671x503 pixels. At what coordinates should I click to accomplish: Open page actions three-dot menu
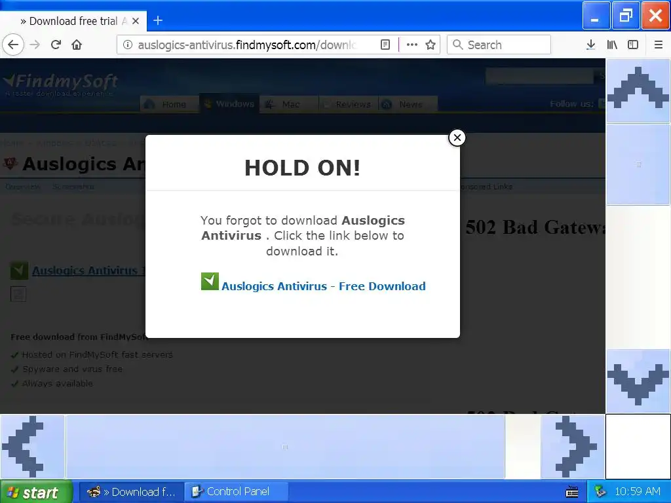(412, 45)
